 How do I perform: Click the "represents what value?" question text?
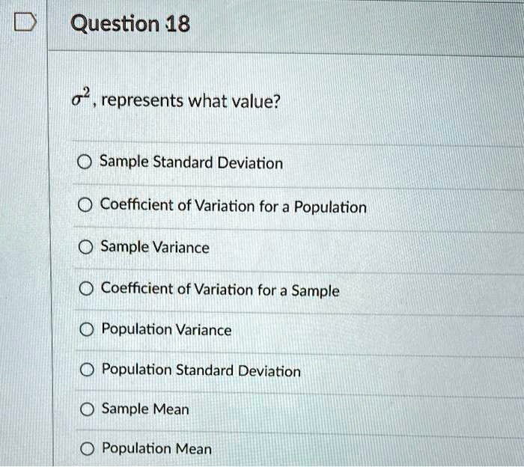pyautogui.click(x=190, y=101)
